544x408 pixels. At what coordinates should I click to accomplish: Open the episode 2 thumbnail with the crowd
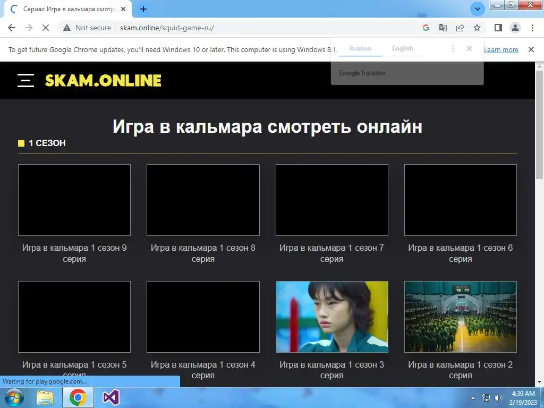[x=461, y=317]
